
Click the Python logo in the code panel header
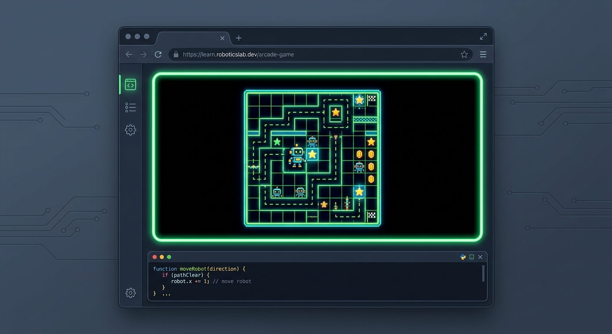462,257
